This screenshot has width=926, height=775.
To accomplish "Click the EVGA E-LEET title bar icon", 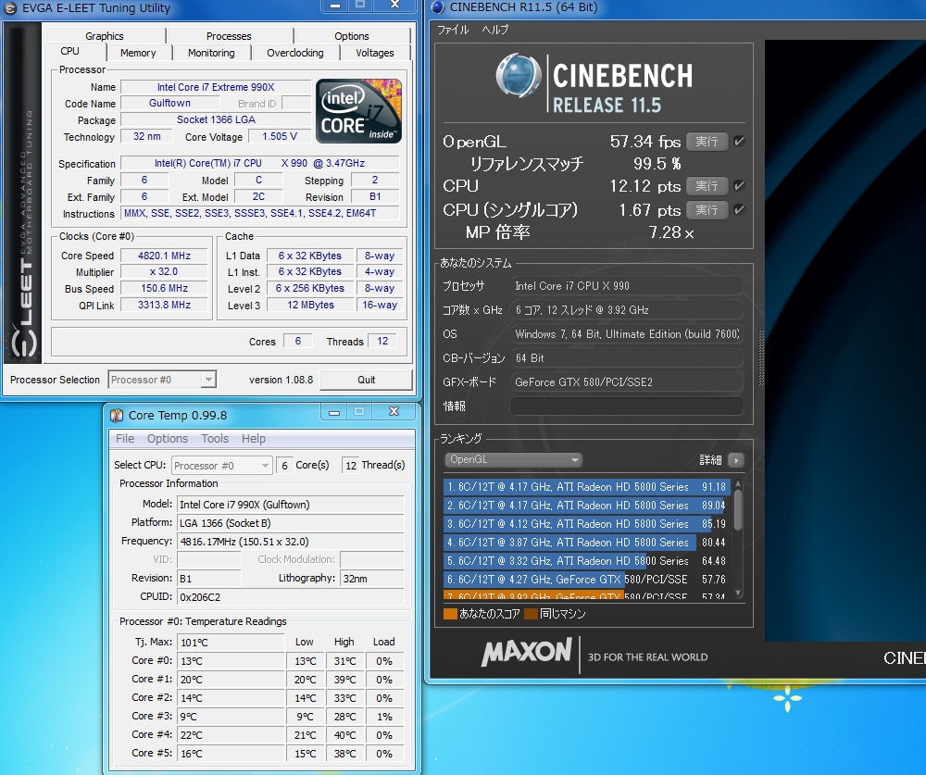I will (x=11, y=8).
